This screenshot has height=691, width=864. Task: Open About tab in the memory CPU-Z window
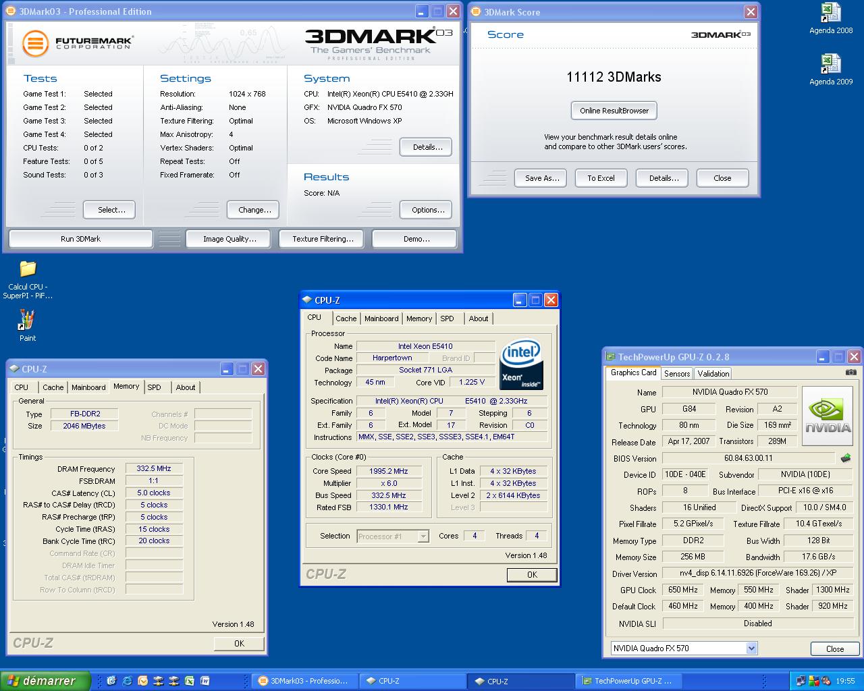(186, 387)
